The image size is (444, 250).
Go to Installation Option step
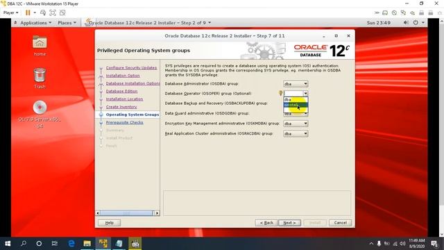tap(123, 76)
